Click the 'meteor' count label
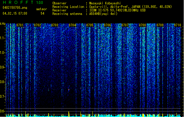Image resolution: width=184 pixels, height=117 pixels. pos(42,9)
